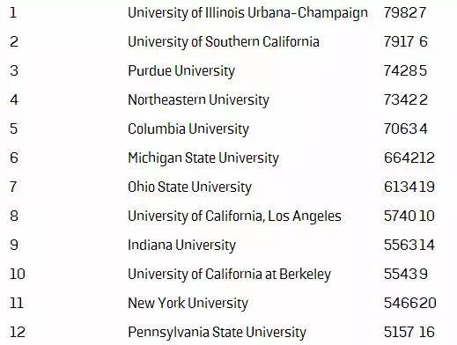Image resolution: width=457 pixels, height=345 pixels.
Task: Click rank number 6 cell
Action: click(x=14, y=158)
